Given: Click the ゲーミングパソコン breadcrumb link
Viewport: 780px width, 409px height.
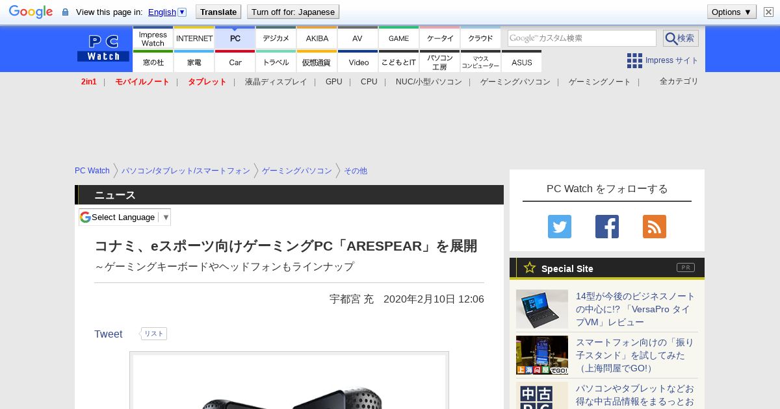Looking at the screenshot, I should point(297,171).
